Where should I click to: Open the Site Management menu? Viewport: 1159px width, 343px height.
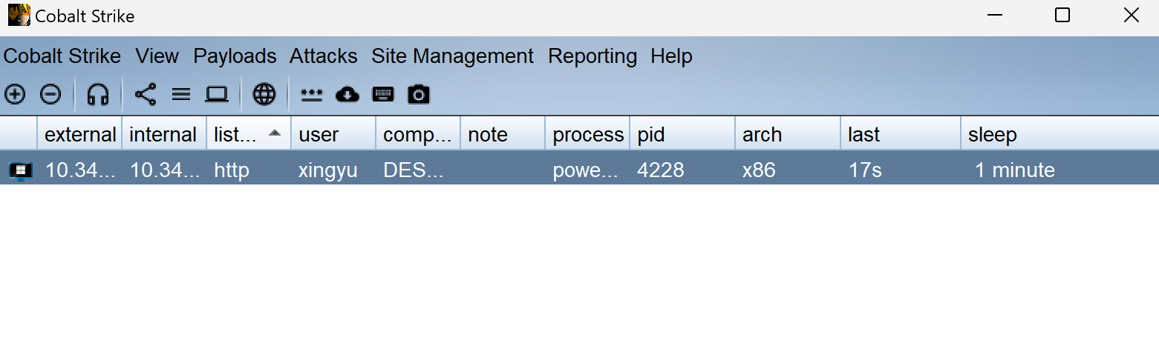pyautogui.click(x=453, y=56)
